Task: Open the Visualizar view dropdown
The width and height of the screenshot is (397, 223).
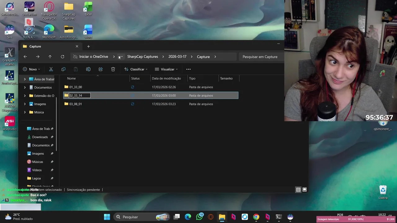Action: 166,69
